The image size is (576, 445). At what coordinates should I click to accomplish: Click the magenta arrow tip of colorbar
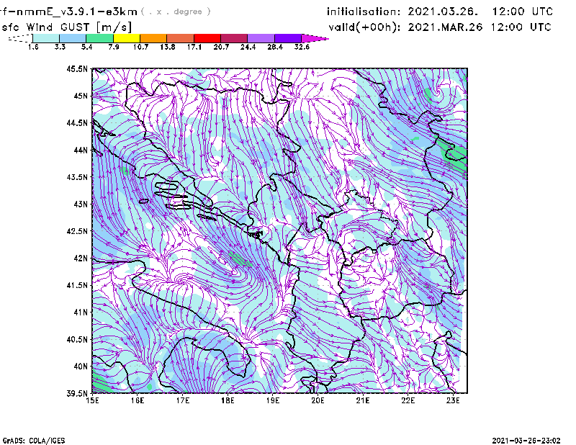(315, 37)
